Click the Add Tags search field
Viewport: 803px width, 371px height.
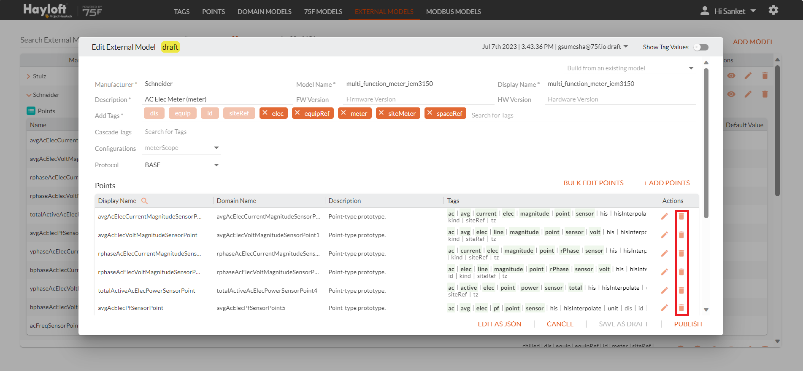582,115
